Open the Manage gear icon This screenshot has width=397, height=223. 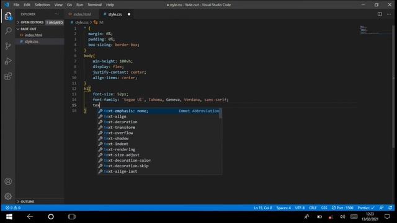tap(8, 196)
